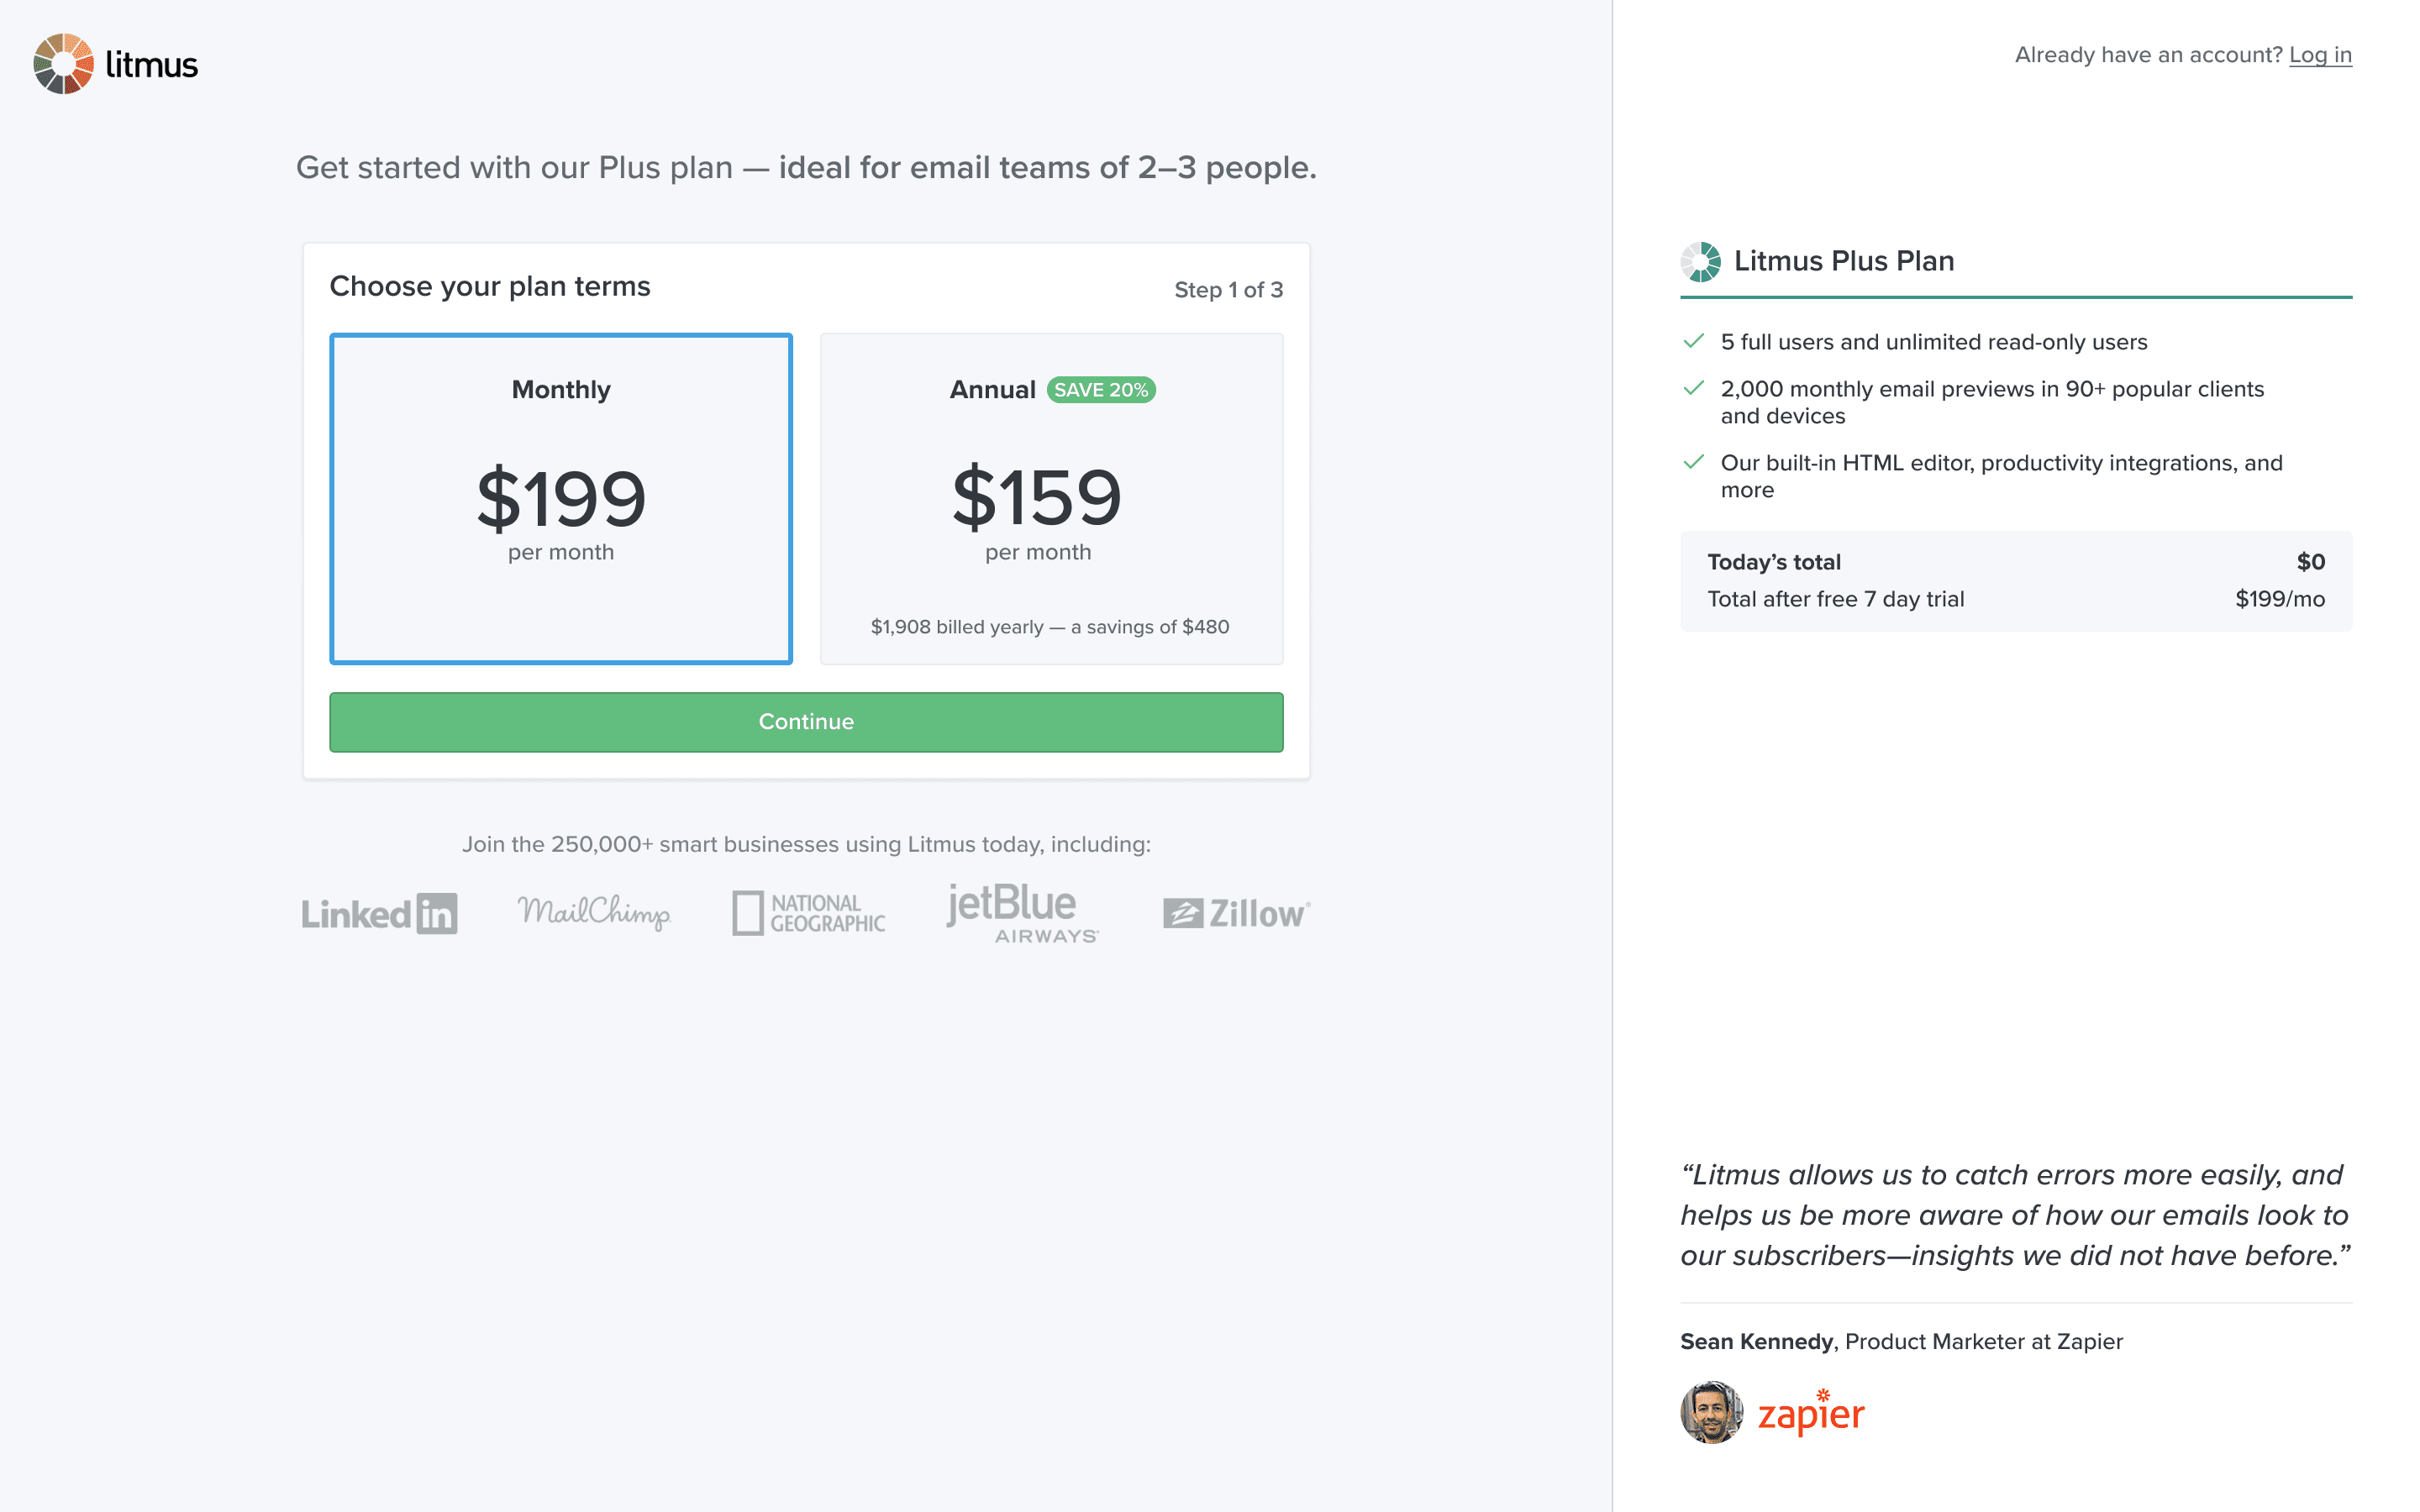Click the Step 1 of 3 indicator
Image resolution: width=2420 pixels, height=1512 pixels.
point(1228,290)
